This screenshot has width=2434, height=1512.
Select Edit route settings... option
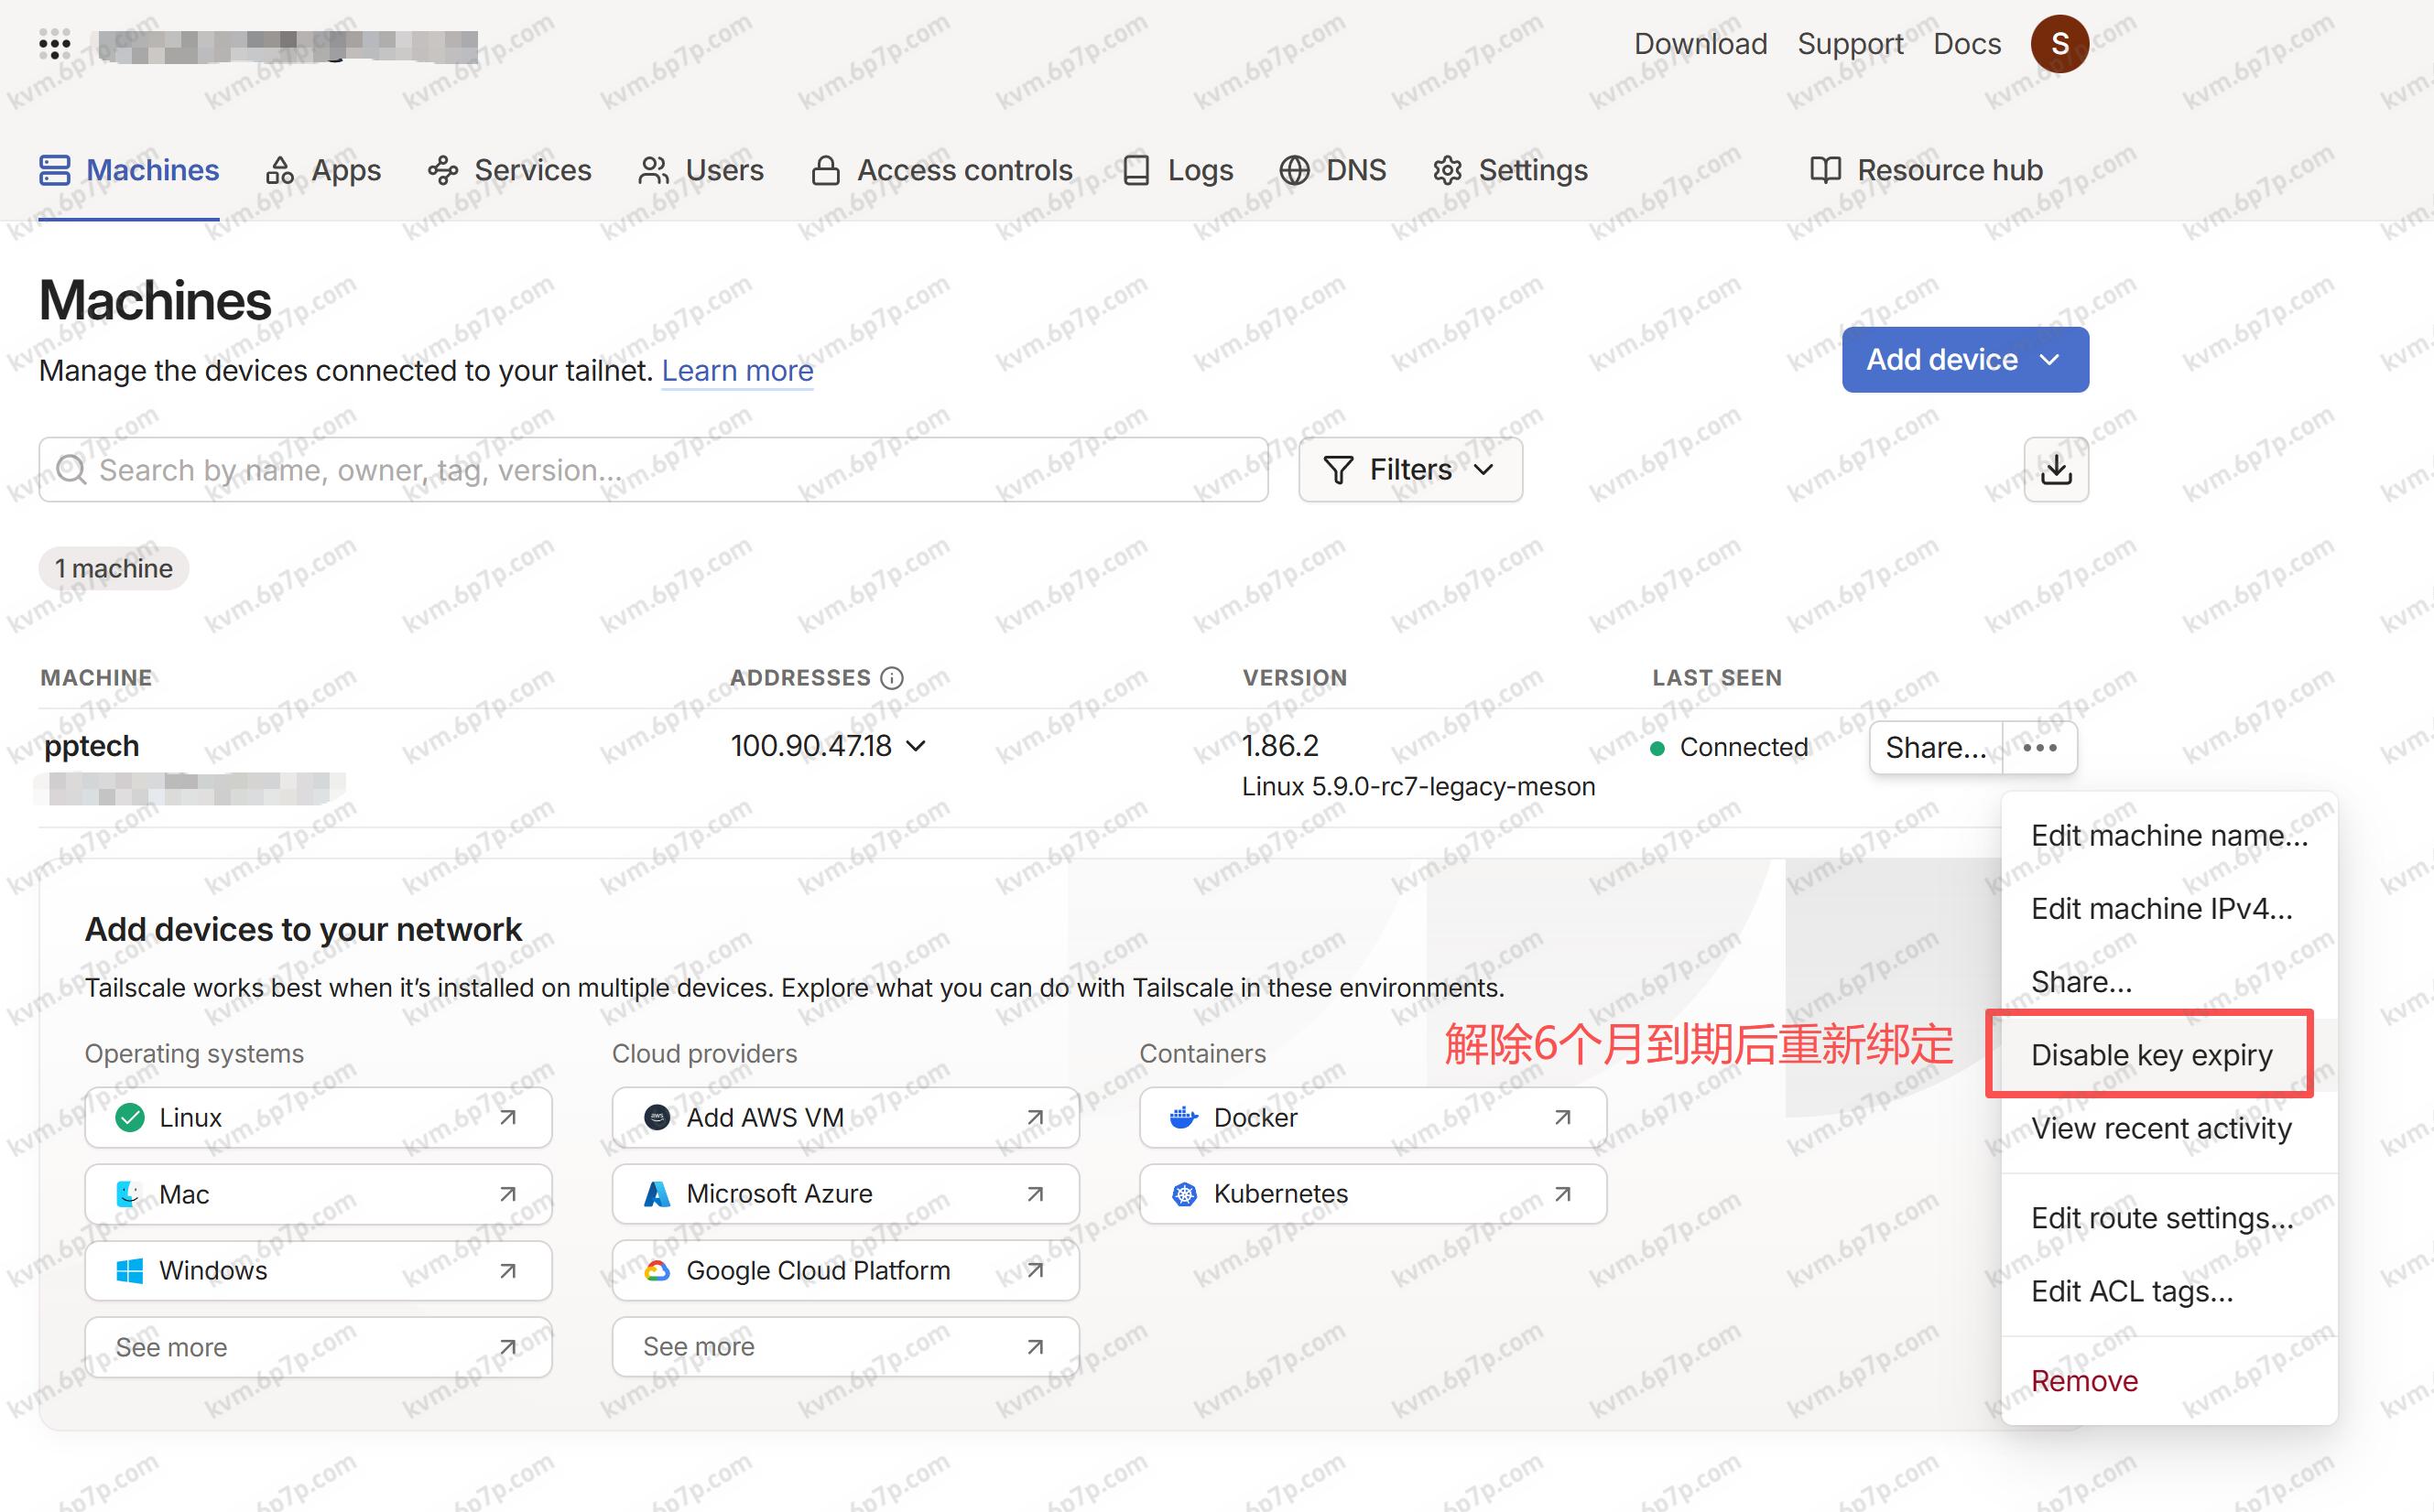(x=2161, y=1218)
